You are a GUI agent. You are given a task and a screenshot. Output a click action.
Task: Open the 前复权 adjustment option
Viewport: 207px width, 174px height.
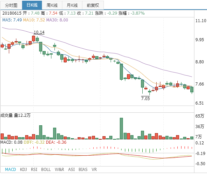[93, 5]
